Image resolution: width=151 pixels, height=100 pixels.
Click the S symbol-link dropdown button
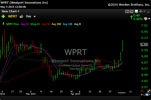127,12
